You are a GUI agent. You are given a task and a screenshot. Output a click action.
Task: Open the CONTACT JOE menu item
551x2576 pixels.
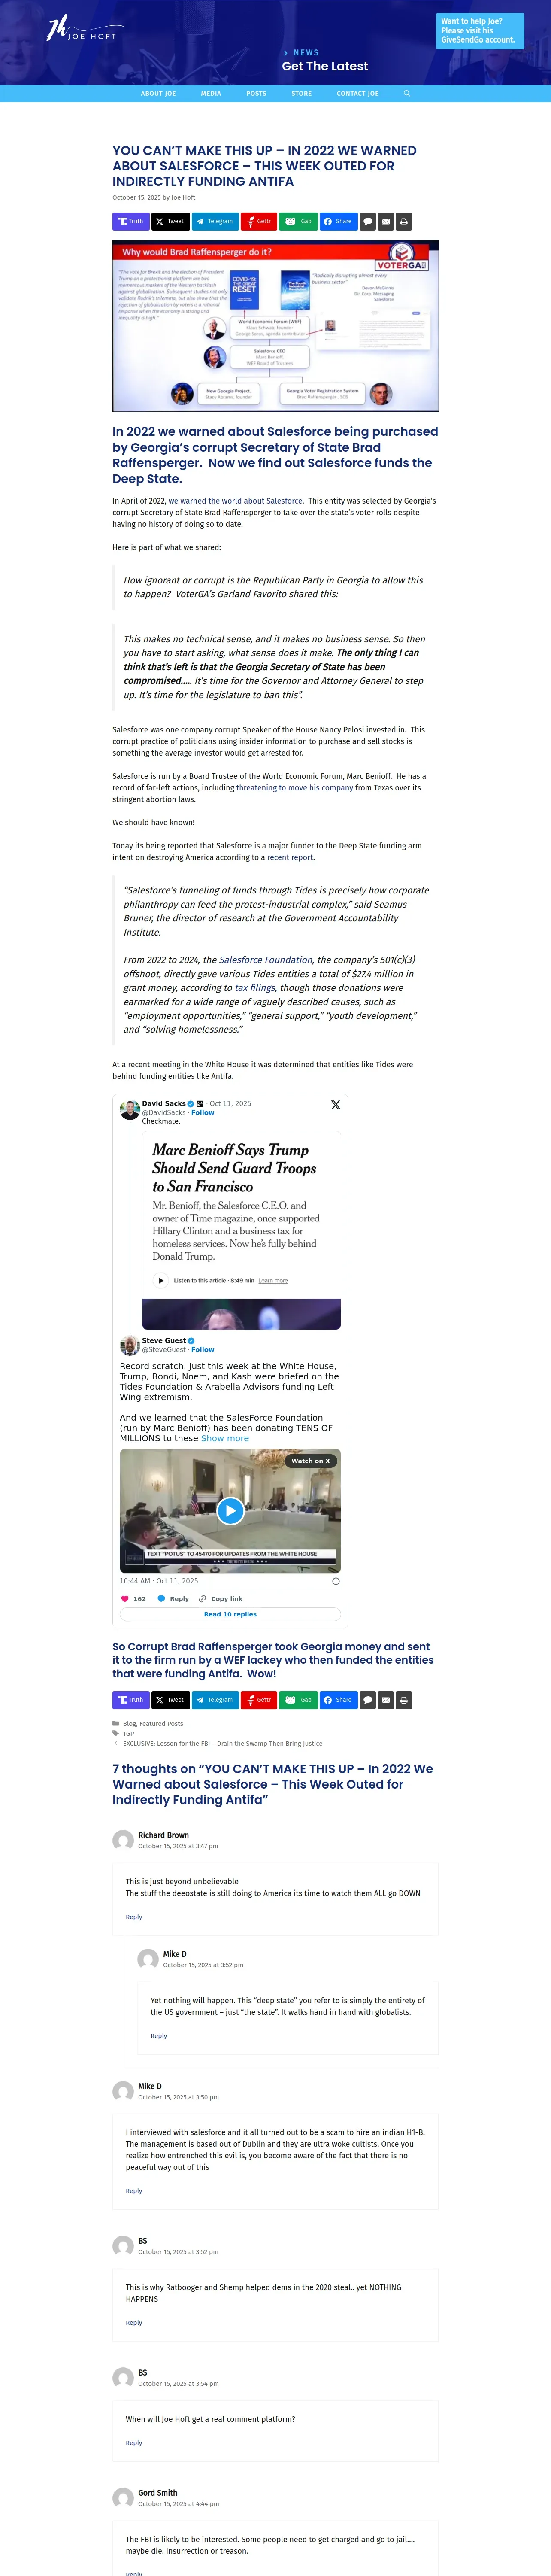coord(357,93)
